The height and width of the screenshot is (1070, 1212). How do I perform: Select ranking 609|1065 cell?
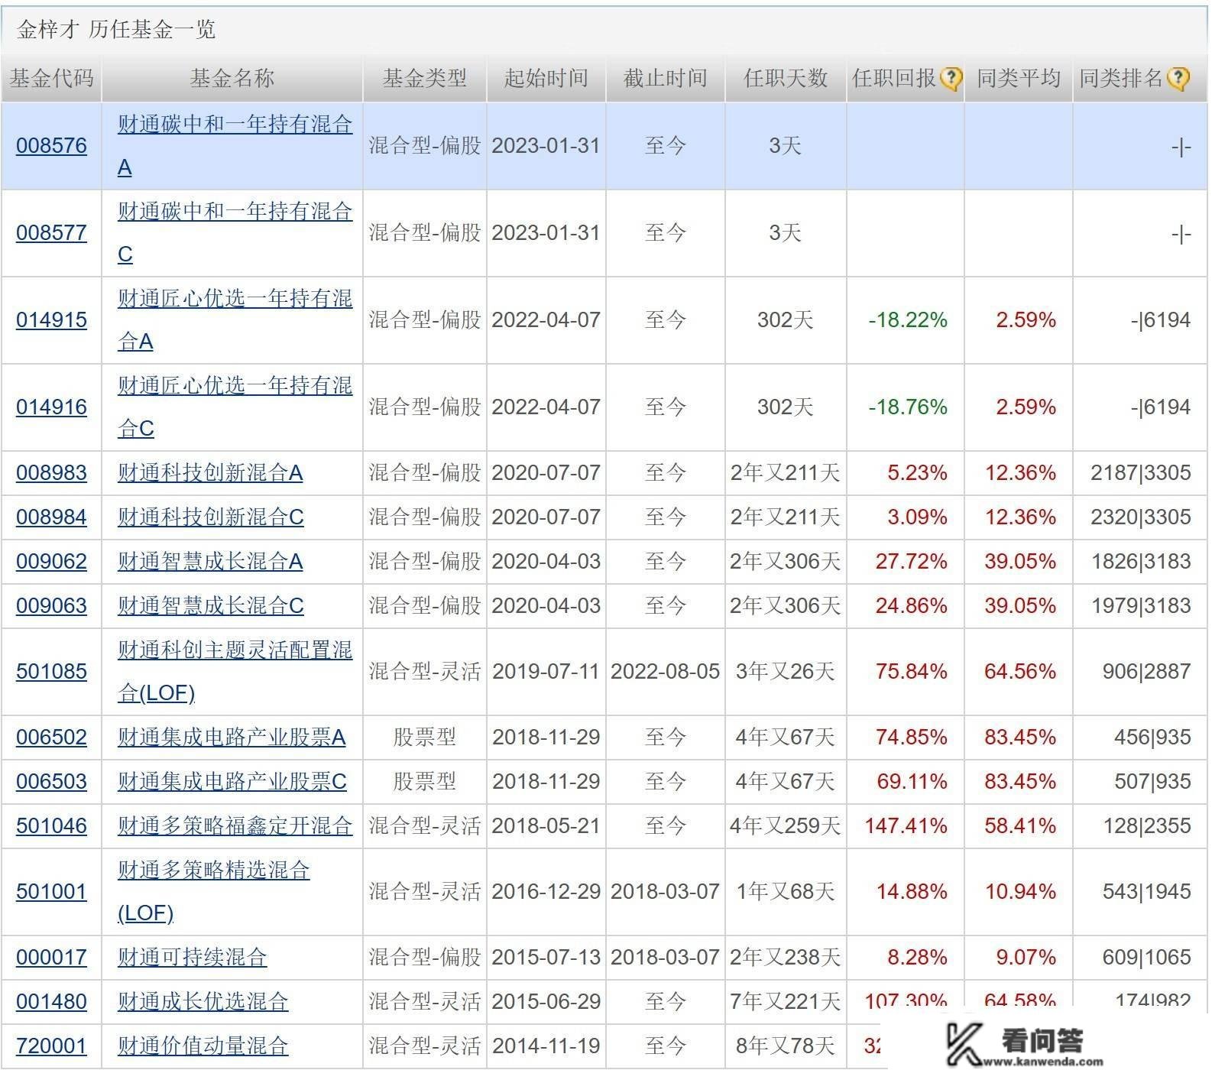[x=1146, y=957]
